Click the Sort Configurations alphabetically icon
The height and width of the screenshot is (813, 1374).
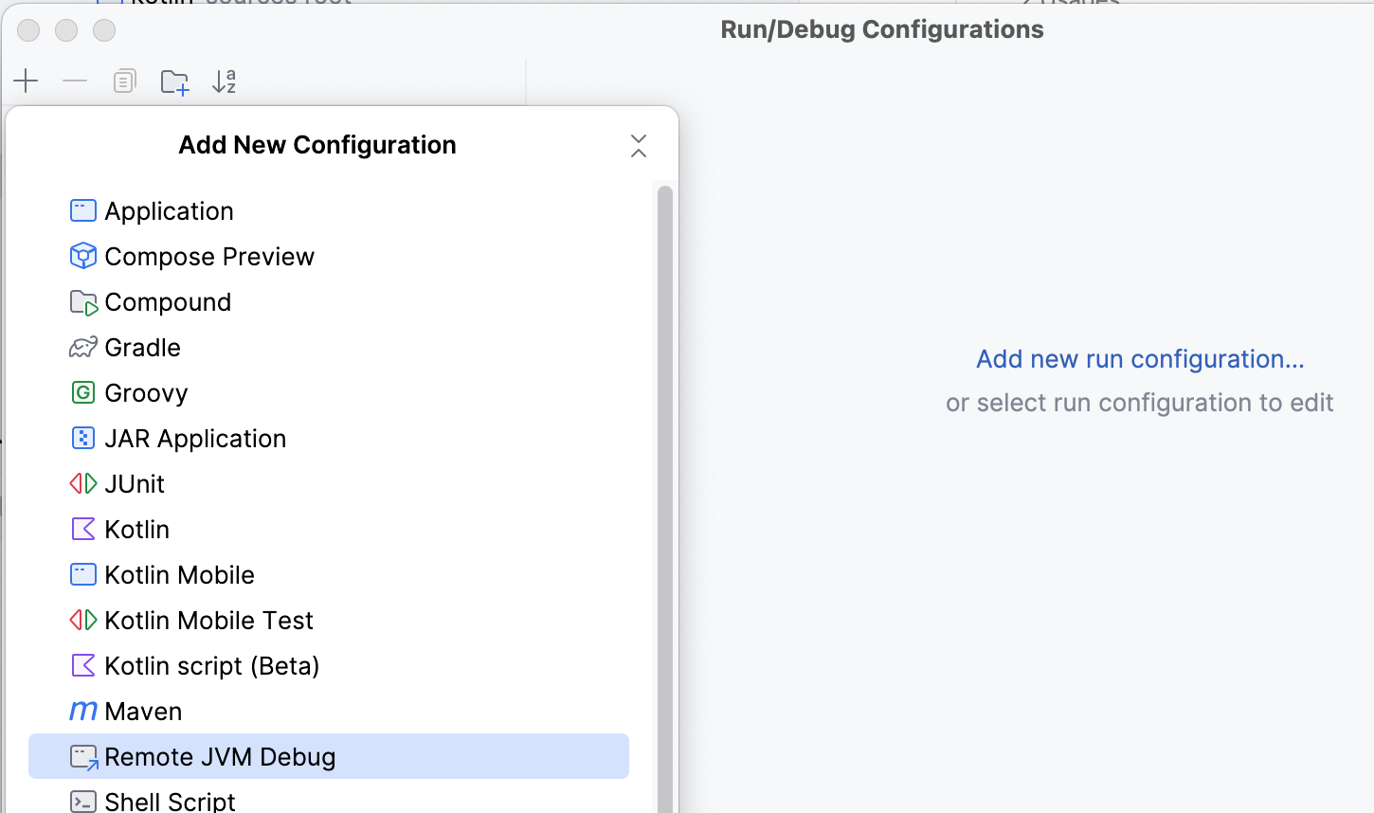pos(224,81)
